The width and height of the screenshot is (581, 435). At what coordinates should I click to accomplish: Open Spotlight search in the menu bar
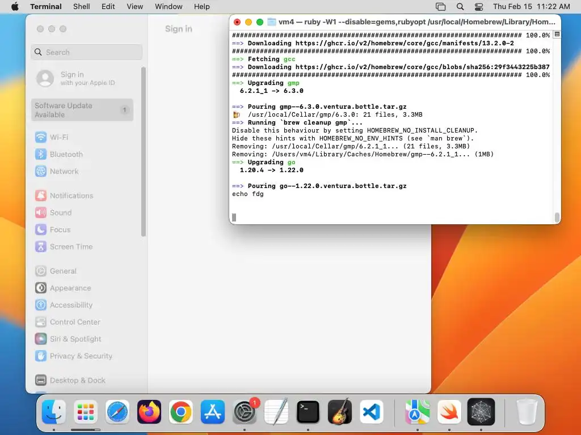(460, 7)
